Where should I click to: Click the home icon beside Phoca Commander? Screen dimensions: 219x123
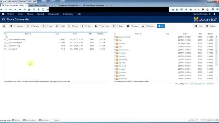click(x=3, y=19)
